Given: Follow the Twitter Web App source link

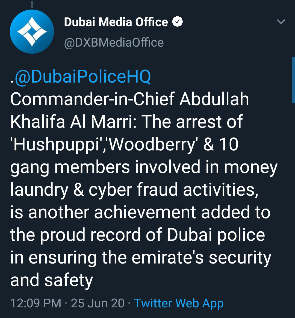Looking at the screenshot, I should coord(179,303).
